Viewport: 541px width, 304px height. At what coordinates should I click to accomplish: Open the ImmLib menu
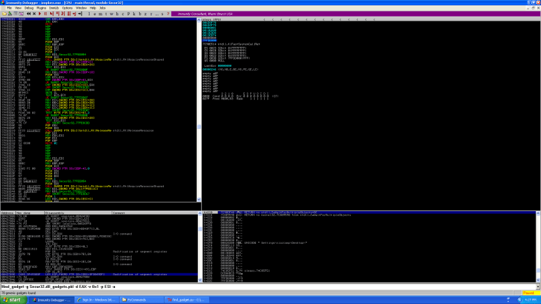(54, 7)
